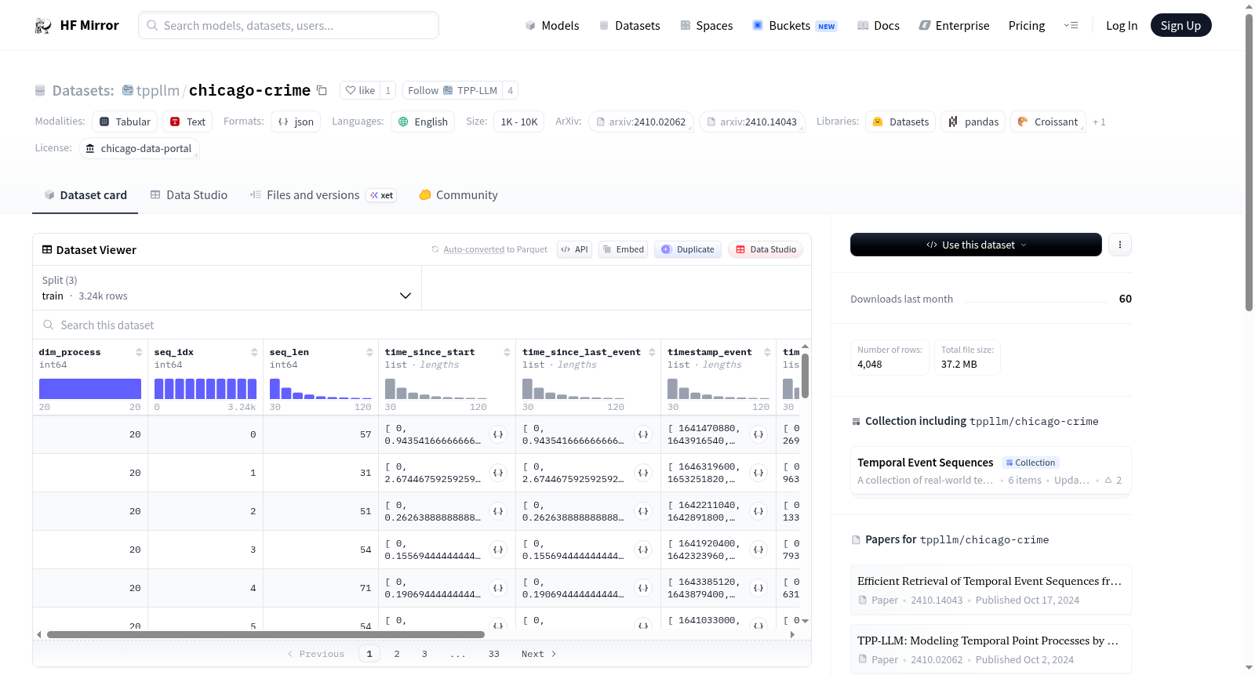Open the Community tab
This screenshot has width=1255, height=675.
(458, 195)
